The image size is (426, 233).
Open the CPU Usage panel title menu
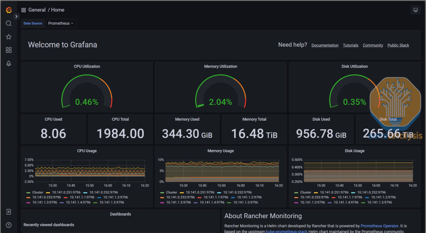click(x=87, y=151)
